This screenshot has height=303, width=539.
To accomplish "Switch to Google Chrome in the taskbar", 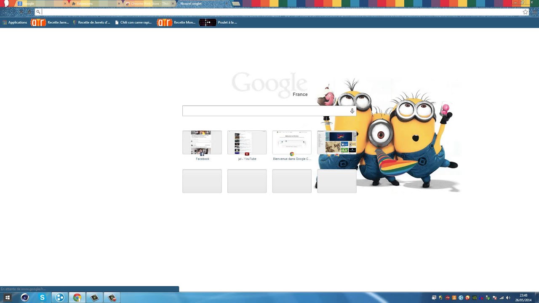I will tap(77, 298).
